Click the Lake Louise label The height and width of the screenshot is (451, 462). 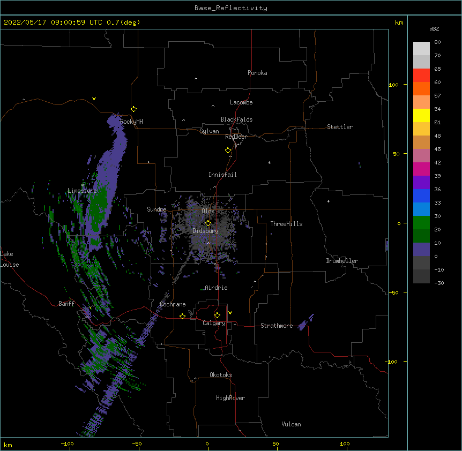click(x=10, y=259)
